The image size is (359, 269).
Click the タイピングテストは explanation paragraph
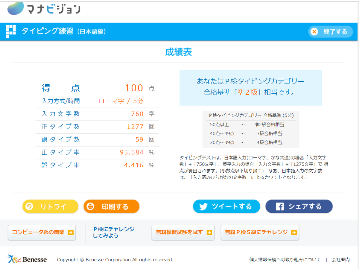pyautogui.click(x=254, y=167)
